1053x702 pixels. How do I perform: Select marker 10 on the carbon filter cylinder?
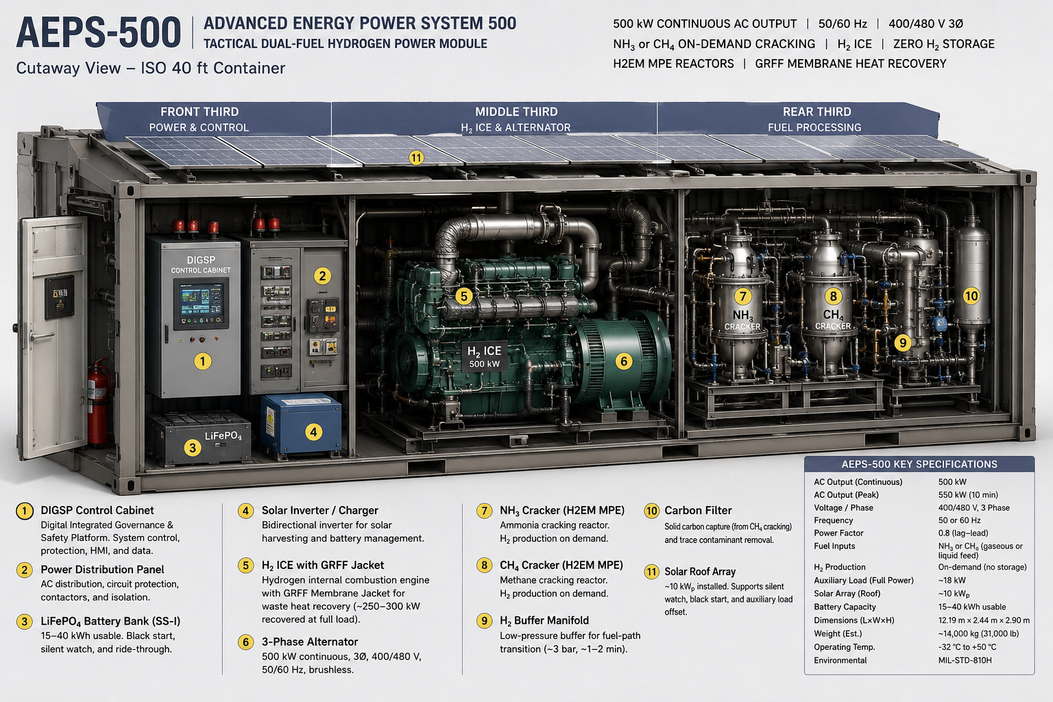coord(971,296)
